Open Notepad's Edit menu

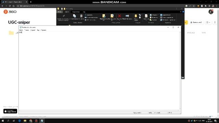pos(27,30)
